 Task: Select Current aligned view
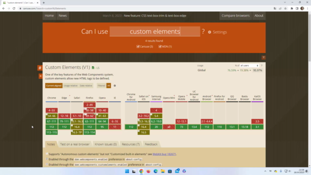[x=54, y=86]
